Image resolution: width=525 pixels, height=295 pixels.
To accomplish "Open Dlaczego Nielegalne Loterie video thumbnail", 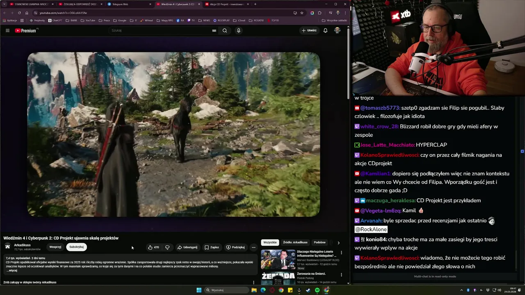I will point(278,259).
